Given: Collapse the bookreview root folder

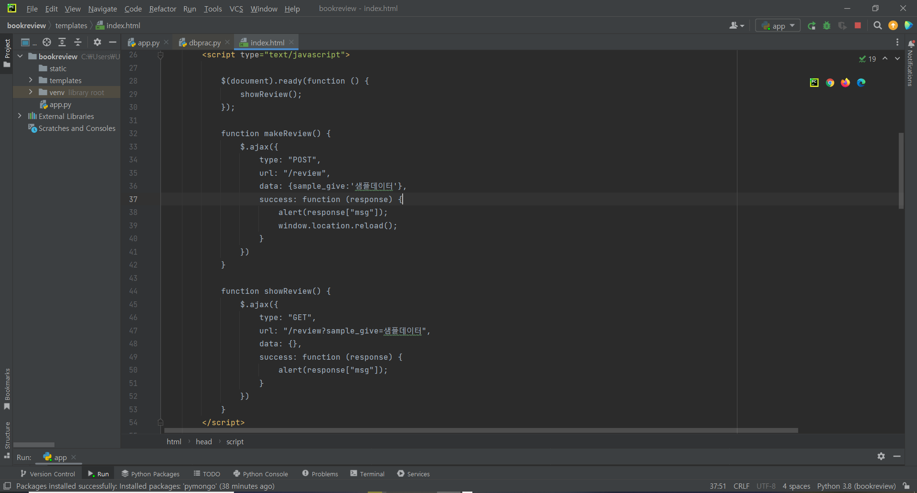Looking at the screenshot, I should (20, 56).
